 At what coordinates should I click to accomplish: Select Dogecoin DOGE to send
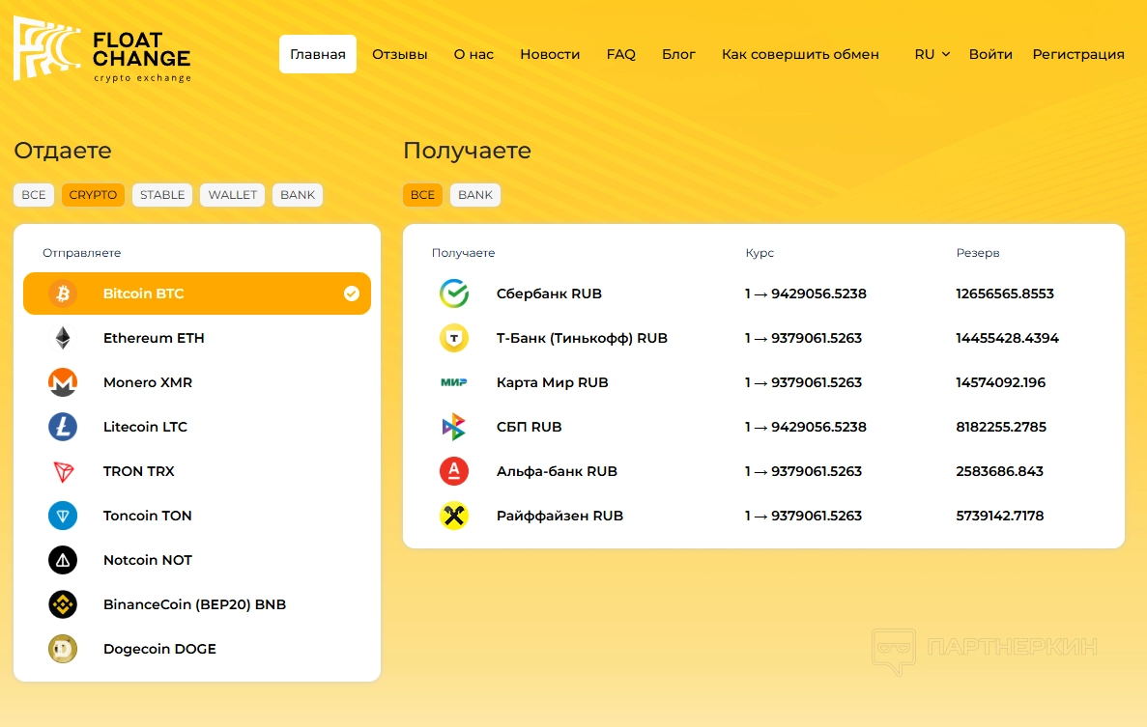pyautogui.click(x=197, y=649)
